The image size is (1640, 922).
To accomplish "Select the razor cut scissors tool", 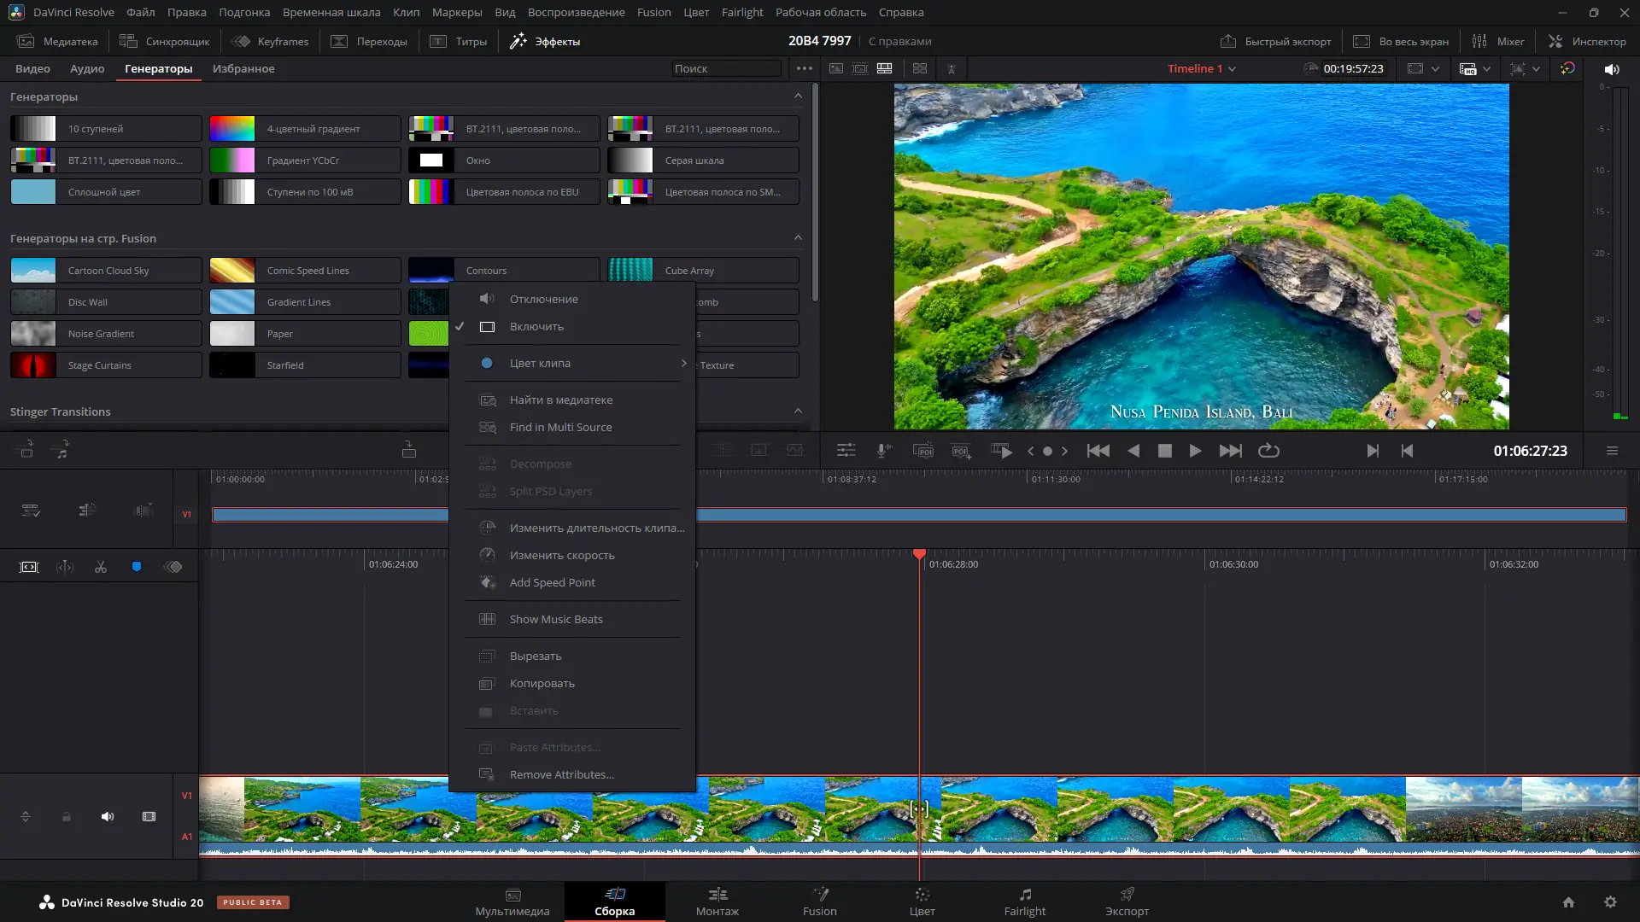I will coord(101,568).
